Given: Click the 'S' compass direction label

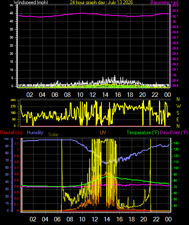Looking at the screenshot, I should click(178, 113).
